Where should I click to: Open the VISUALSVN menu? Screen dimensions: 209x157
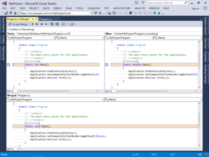94,8
